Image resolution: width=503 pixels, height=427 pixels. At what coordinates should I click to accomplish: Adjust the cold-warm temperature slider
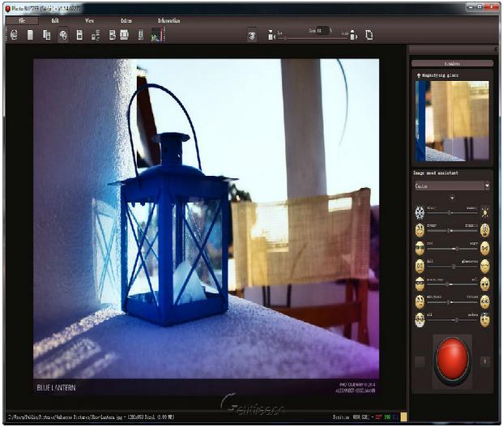(452, 213)
